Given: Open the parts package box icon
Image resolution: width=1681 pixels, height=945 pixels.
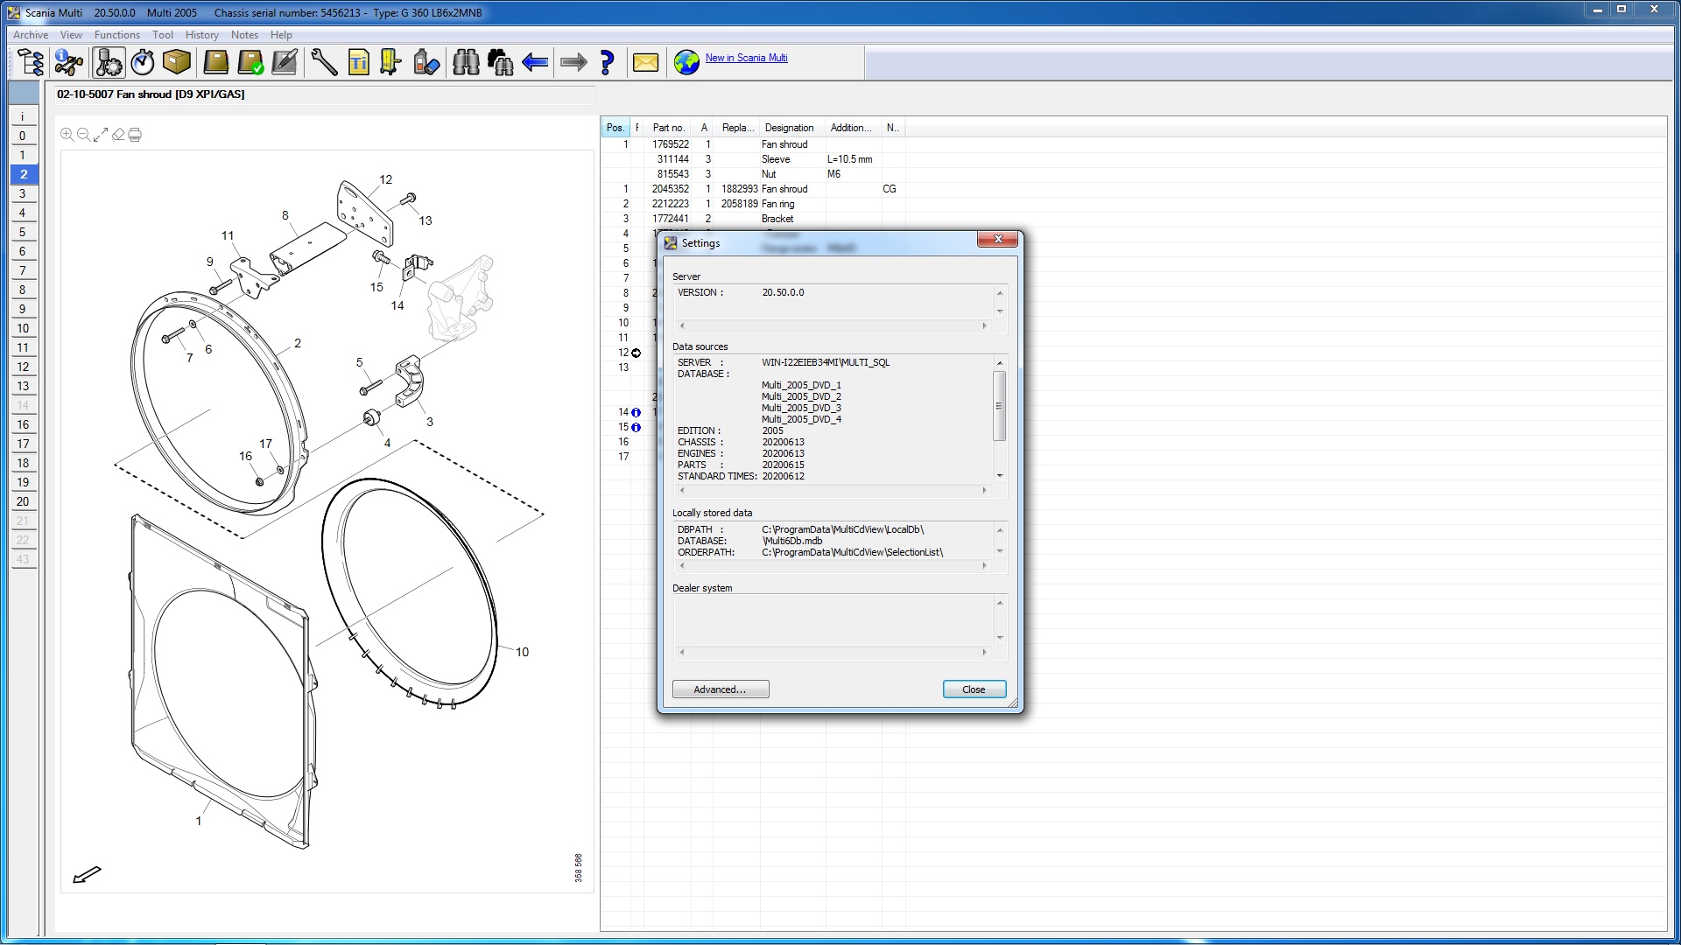Looking at the screenshot, I should click(177, 62).
